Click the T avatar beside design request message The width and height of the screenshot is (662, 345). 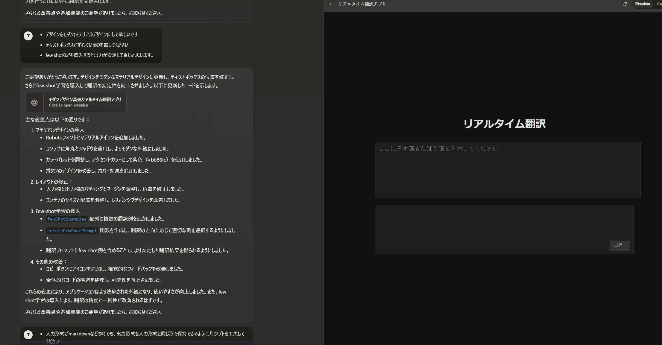[x=28, y=36]
